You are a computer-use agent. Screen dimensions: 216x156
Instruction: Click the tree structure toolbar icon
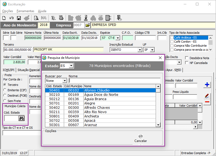tap(53, 18)
